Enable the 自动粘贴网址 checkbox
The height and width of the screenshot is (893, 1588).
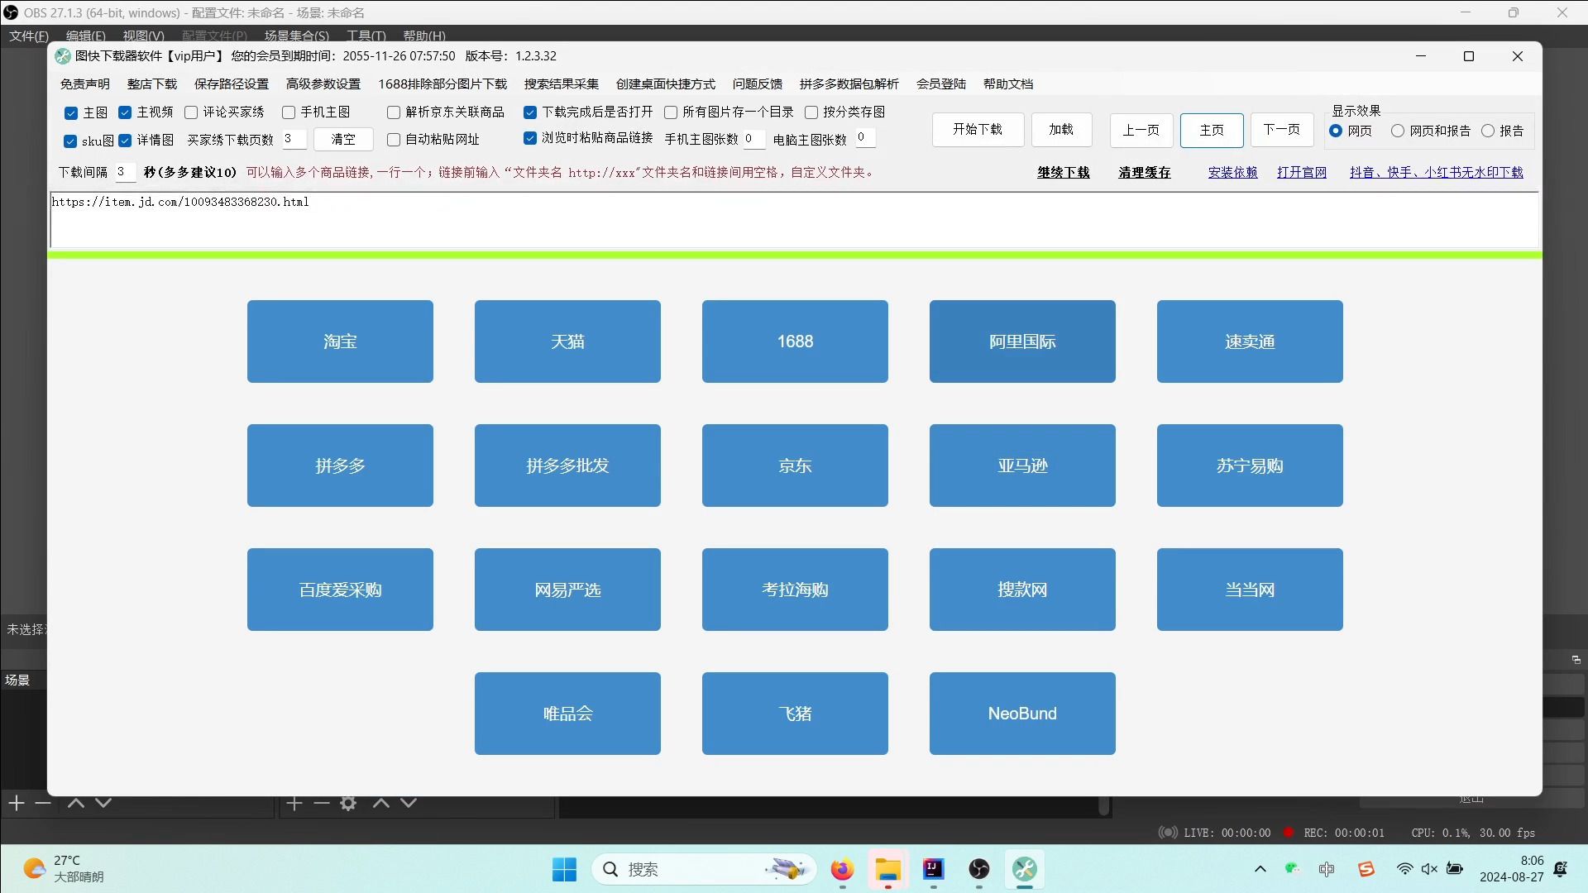pyautogui.click(x=394, y=140)
